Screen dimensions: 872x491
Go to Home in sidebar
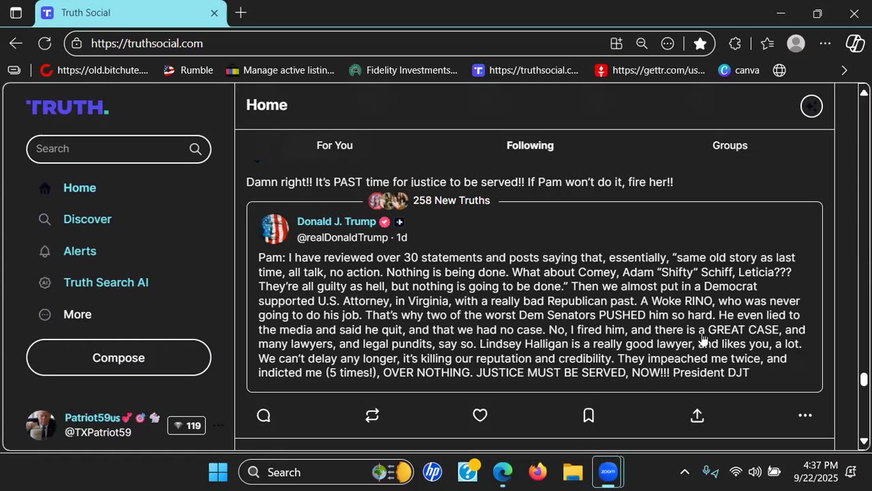click(80, 188)
